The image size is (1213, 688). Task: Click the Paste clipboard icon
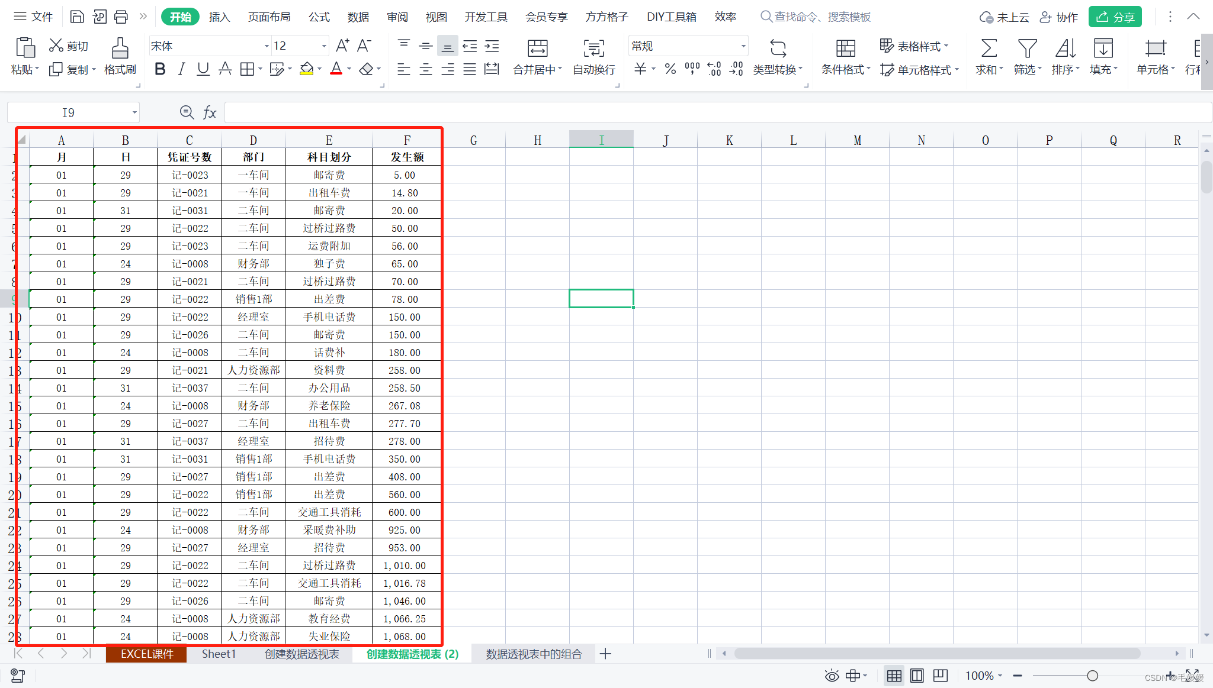tap(25, 48)
